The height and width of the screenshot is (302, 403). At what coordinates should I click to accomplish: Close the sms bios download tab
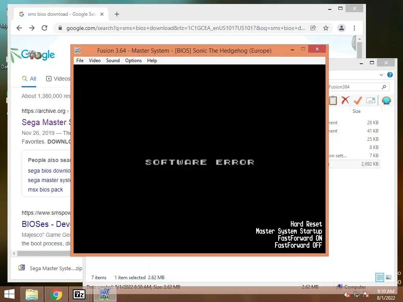pyautogui.click(x=102, y=14)
